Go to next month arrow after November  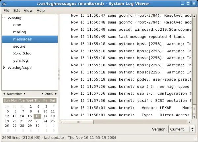(24, 94)
